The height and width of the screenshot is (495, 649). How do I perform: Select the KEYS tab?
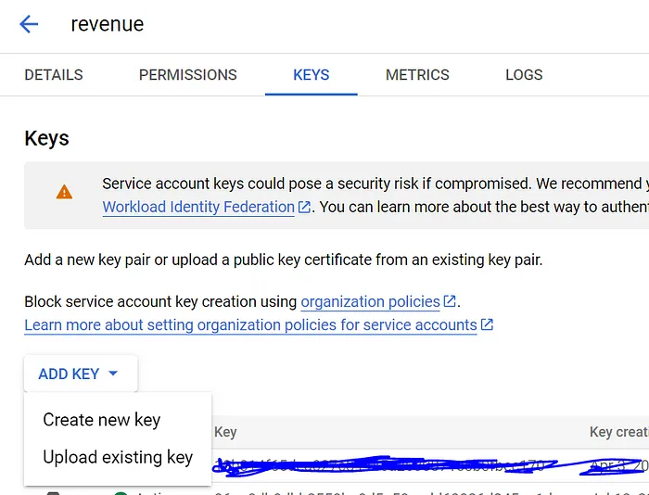coord(311,75)
